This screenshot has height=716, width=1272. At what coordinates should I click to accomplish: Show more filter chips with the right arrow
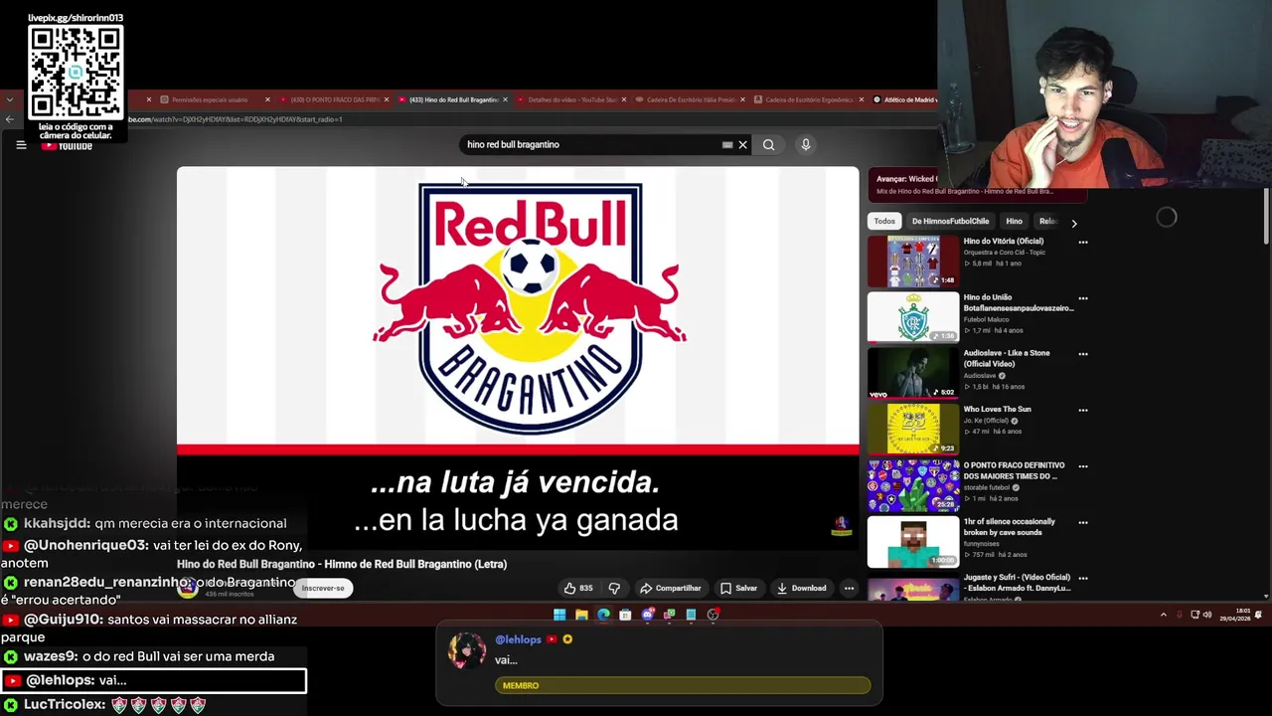(1074, 223)
